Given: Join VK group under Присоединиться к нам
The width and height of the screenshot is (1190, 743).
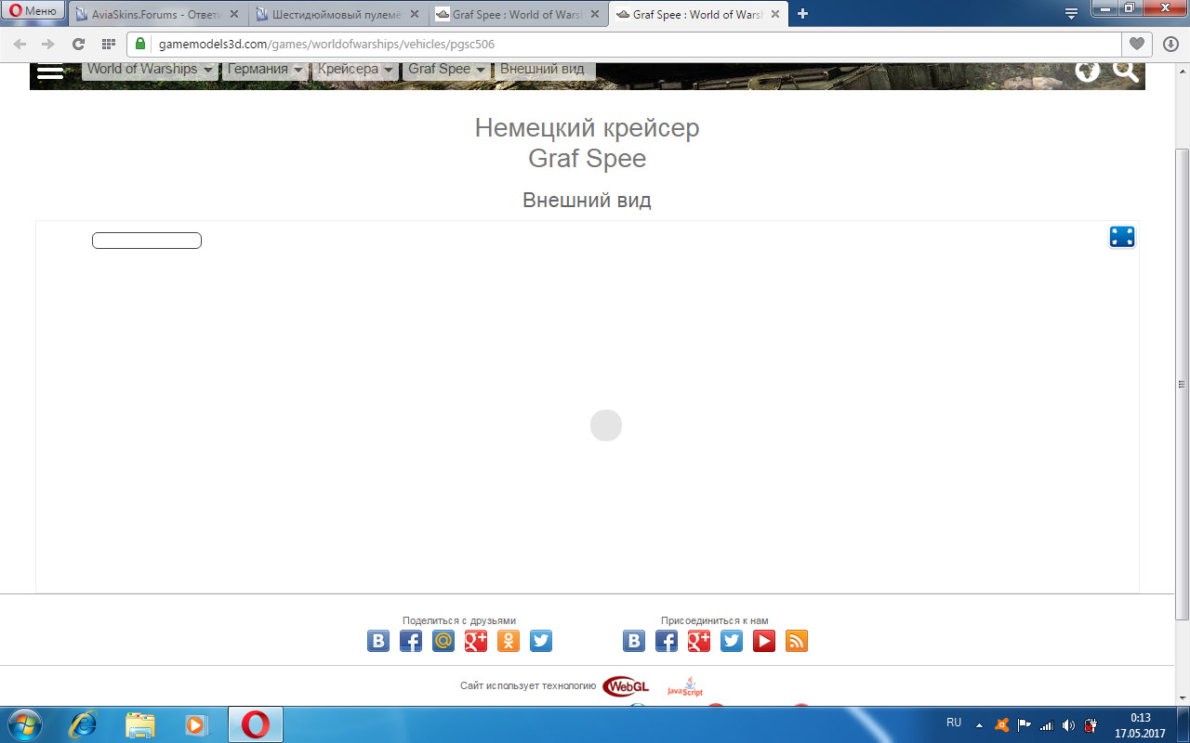Looking at the screenshot, I should coord(634,641).
